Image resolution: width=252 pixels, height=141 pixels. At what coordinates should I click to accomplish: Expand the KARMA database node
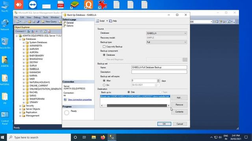[x=24, y=76]
